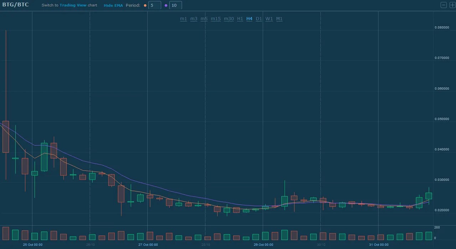Click the 0.070000 price axis label

coord(442,58)
